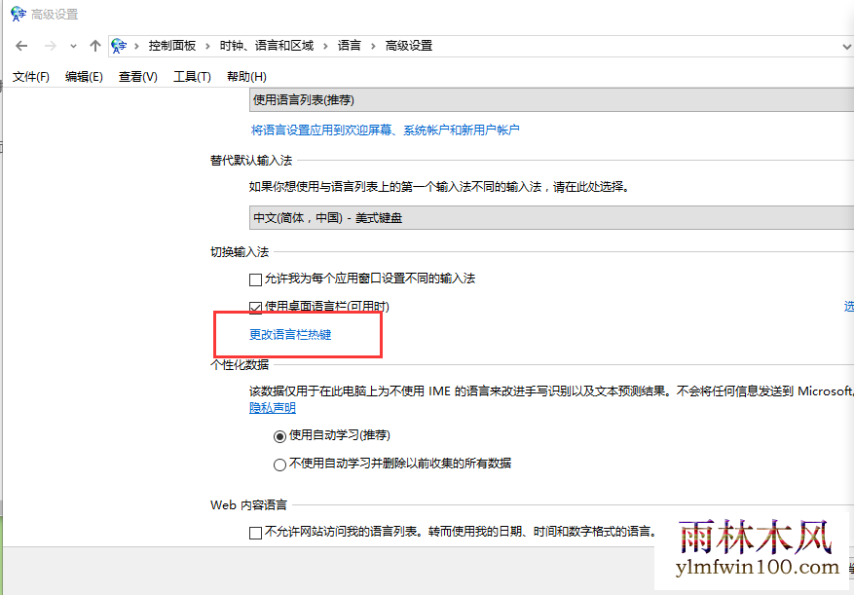Expand chevron before 控制面板 breadcrumb
Image resolution: width=854 pixels, height=595 pixels.
click(x=136, y=47)
